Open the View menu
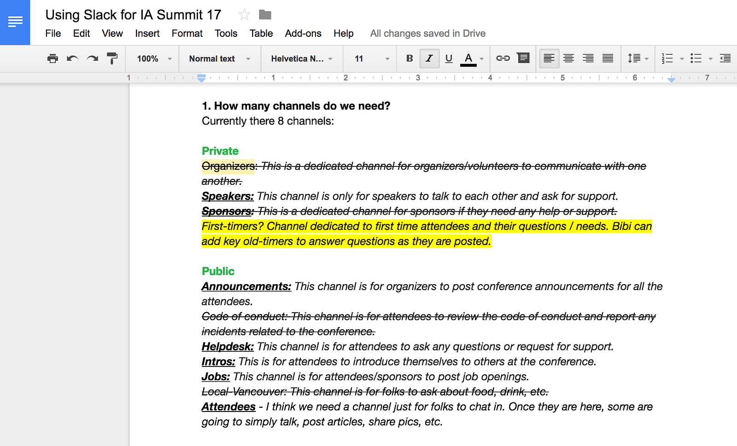This screenshot has width=737, height=446. [112, 34]
